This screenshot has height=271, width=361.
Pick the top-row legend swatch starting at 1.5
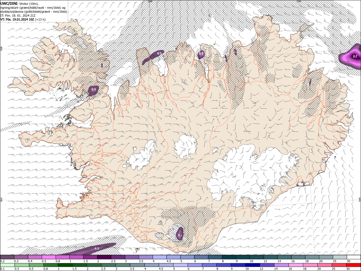click(90, 257)
